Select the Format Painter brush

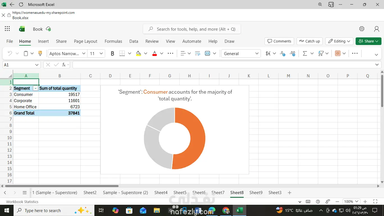40,53
